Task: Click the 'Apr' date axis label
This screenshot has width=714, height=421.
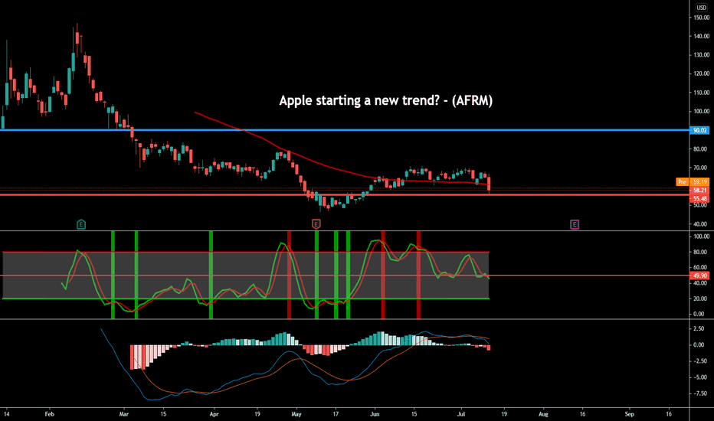Action: [x=214, y=414]
